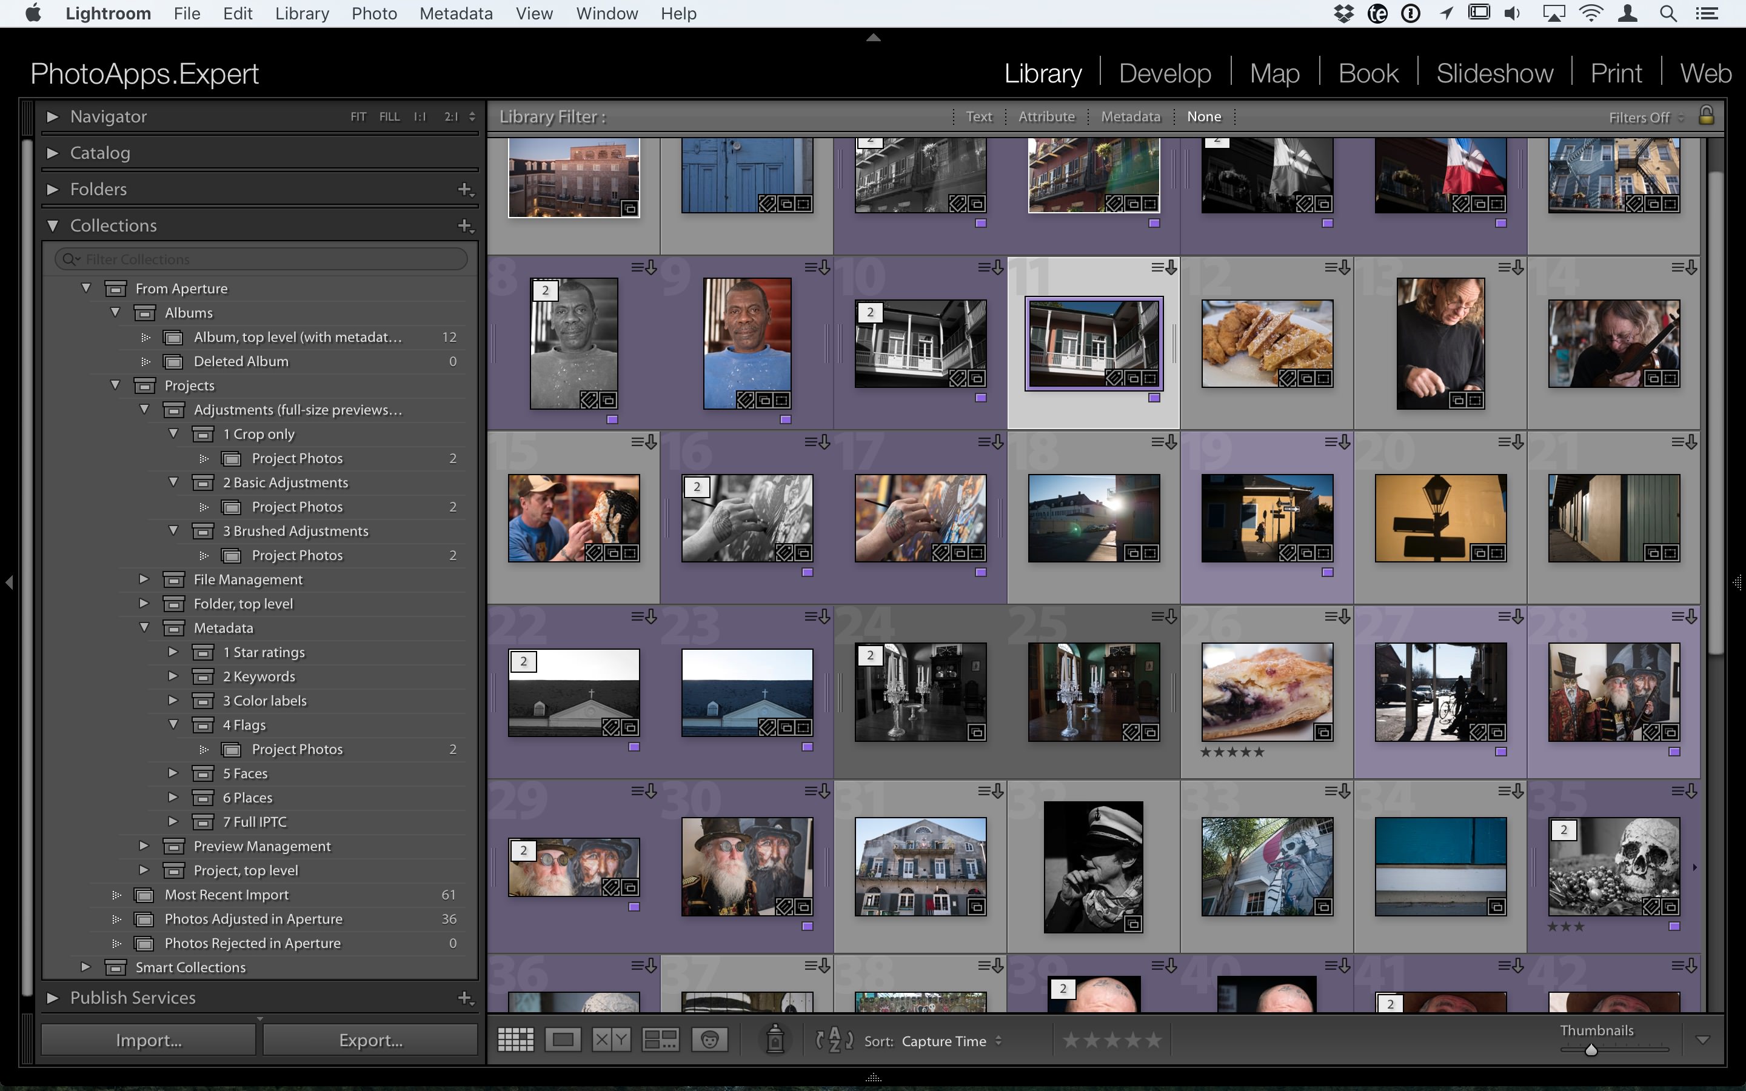Select the five-star rated food photo thumbnail
Screen dimensions: 1746x1091
1266,693
